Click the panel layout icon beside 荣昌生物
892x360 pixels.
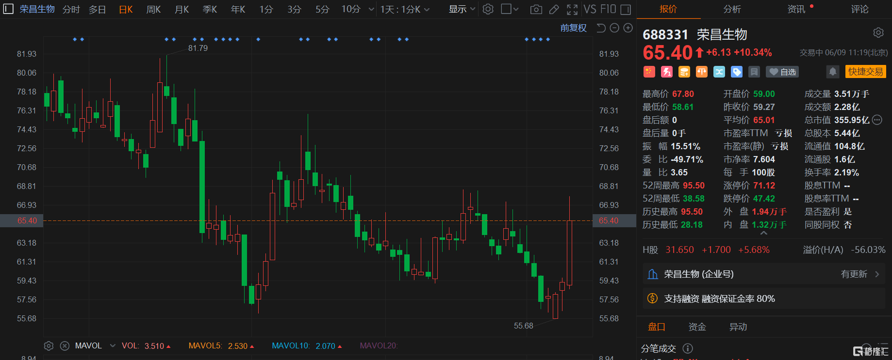pyautogui.click(x=8, y=9)
